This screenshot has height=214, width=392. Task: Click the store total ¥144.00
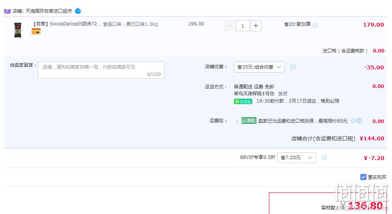point(372,138)
